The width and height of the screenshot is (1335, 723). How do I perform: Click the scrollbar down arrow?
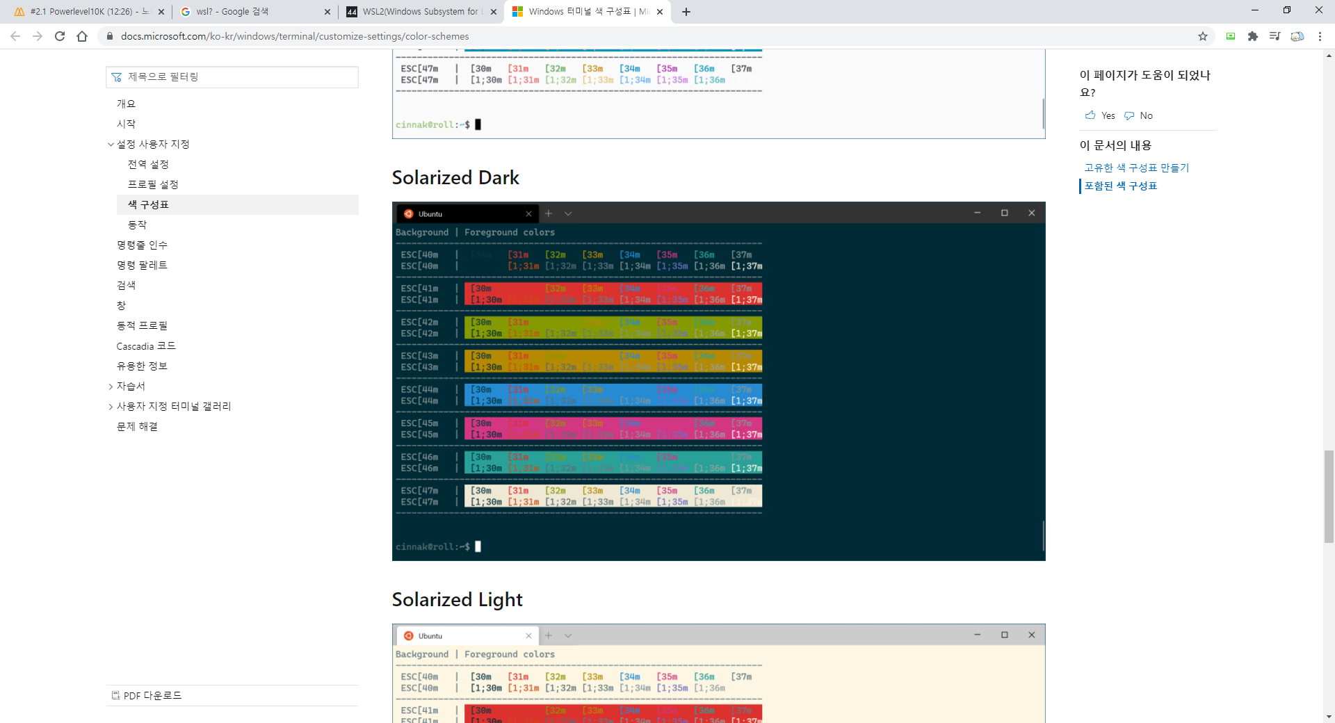point(1329,717)
